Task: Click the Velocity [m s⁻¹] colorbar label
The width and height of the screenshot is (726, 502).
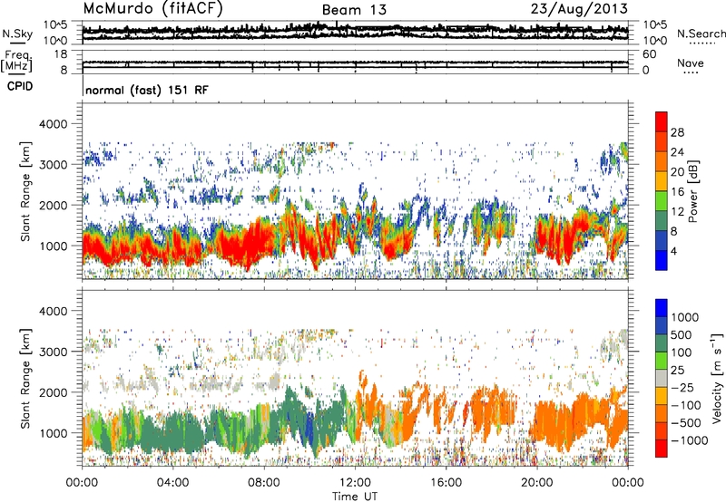Action: click(717, 378)
